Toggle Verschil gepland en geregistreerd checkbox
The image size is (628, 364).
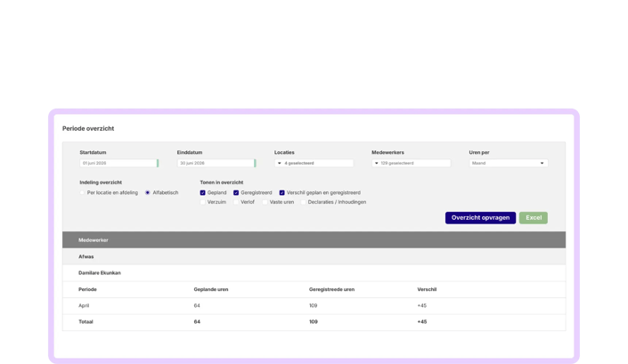point(282,193)
